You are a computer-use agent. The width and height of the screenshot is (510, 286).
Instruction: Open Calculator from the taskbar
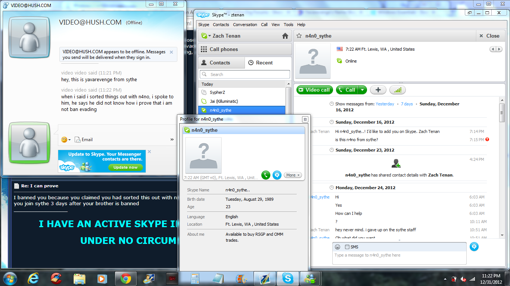[x=195, y=278]
